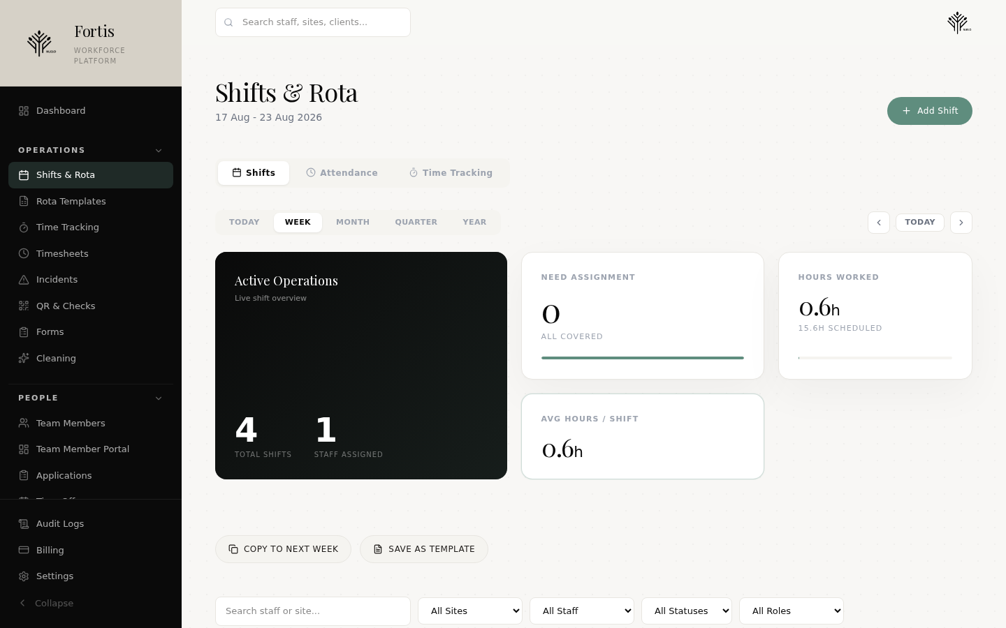Click the Fortis logo in top-right corner
Image resolution: width=1006 pixels, height=628 pixels.
pos(959,22)
